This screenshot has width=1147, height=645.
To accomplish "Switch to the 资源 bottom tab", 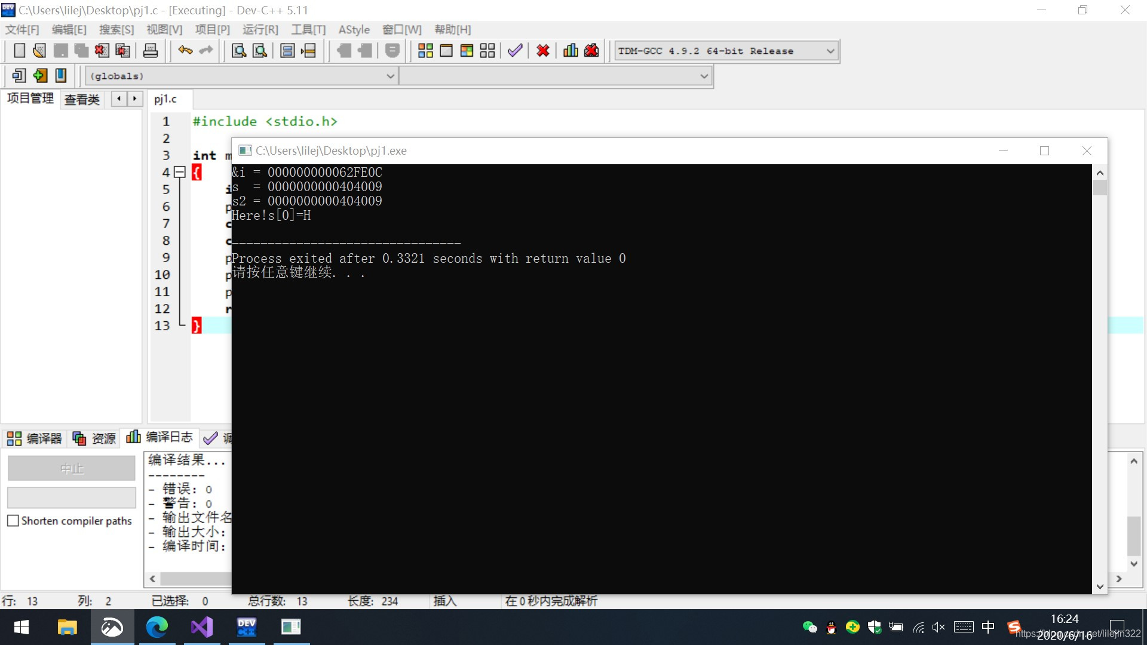I will 94,438.
